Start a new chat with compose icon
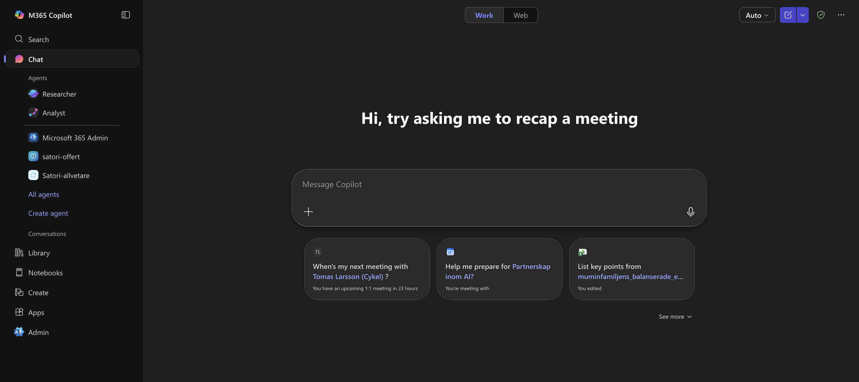The image size is (859, 382). point(788,15)
